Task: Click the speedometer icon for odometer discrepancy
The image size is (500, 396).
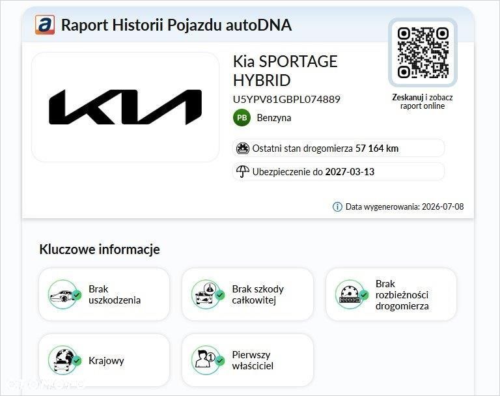Action: pos(352,294)
